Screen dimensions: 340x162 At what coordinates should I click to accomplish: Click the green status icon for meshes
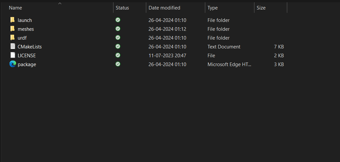[118, 29]
